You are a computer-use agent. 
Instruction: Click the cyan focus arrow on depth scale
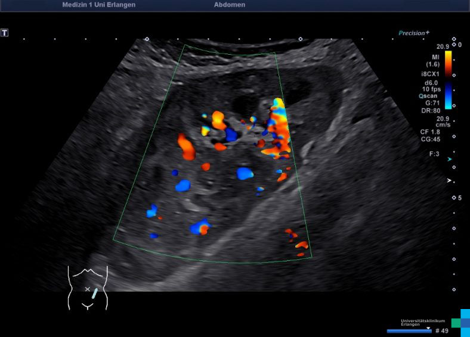point(450,160)
